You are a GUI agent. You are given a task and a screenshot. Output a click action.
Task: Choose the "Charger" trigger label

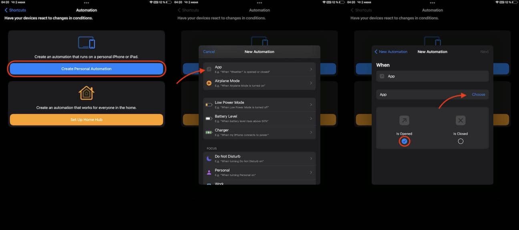pos(222,130)
